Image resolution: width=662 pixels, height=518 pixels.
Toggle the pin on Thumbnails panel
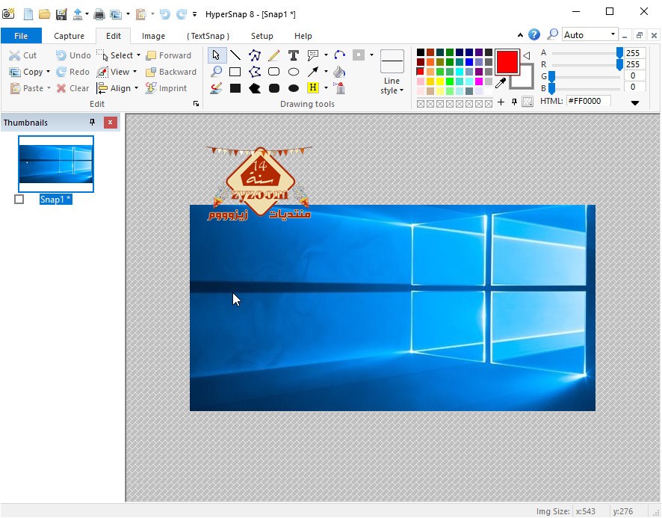92,123
